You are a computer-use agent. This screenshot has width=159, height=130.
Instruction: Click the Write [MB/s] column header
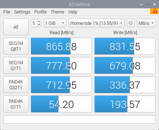(x=125, y=32)
